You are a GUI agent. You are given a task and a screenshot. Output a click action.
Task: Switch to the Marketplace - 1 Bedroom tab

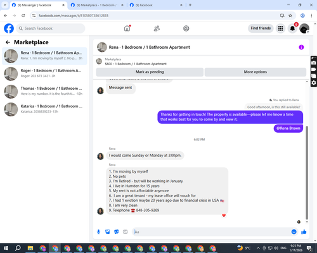pos(96,5)
